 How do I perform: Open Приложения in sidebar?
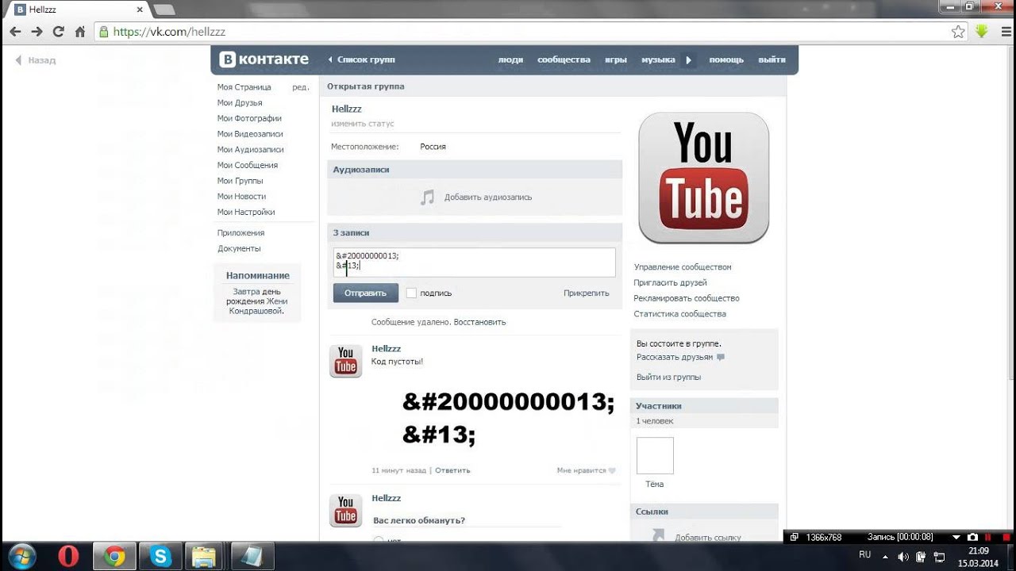241,233
